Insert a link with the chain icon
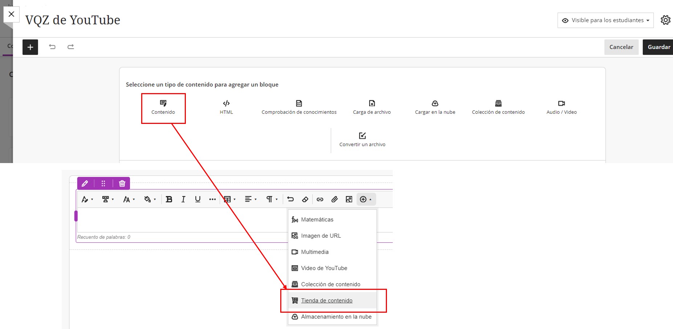673x329 pixels. pyautogui.click(x=320, y=199)
